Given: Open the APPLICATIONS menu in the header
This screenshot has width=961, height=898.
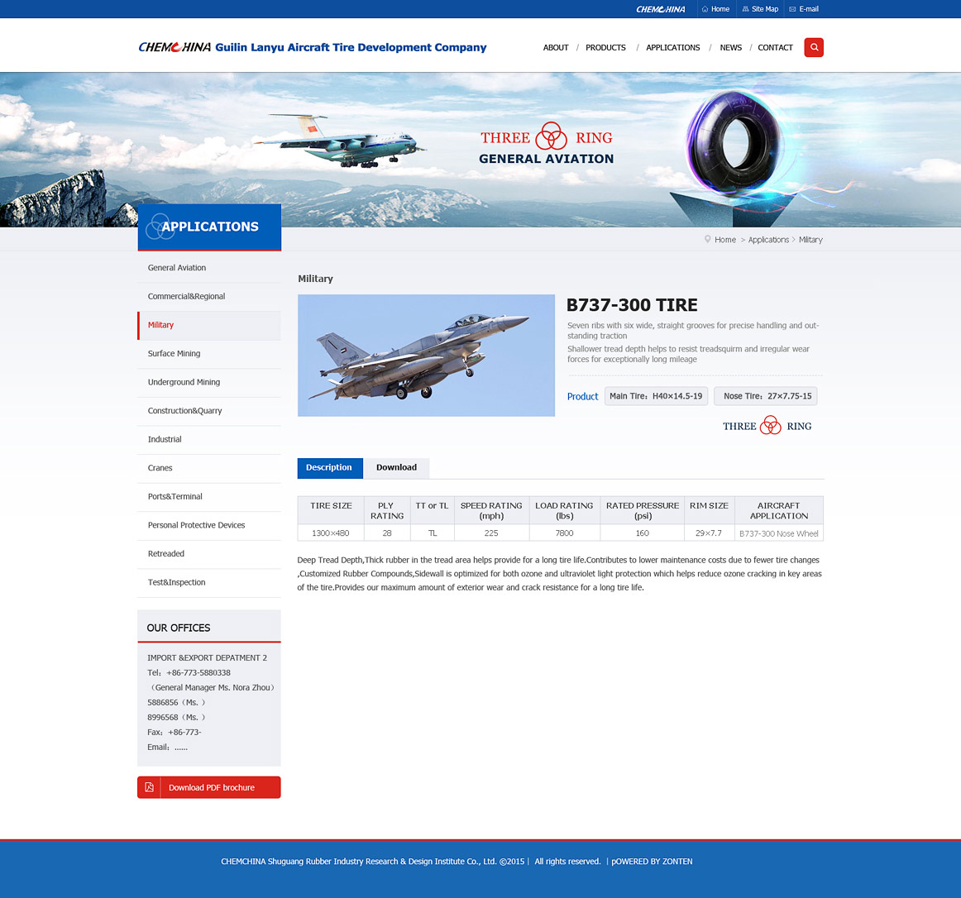Looking at the screenshot, I should (x=672, y=47).
